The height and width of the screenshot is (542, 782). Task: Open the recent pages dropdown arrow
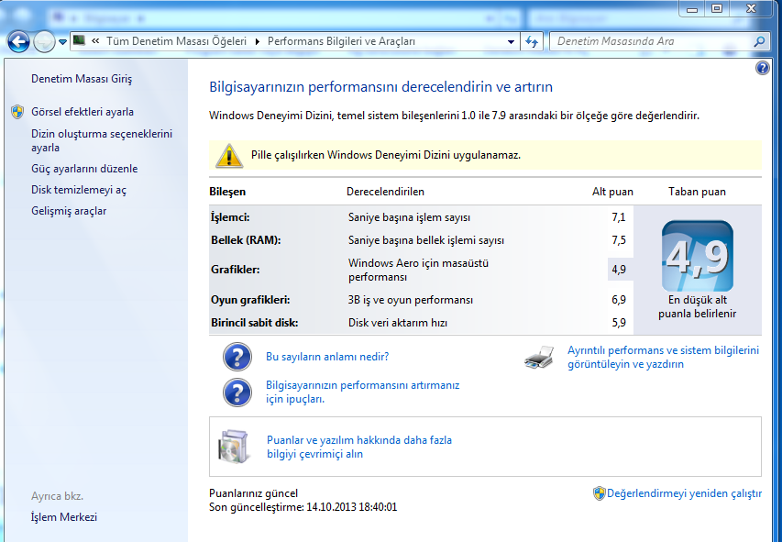[x=62, y=41]
